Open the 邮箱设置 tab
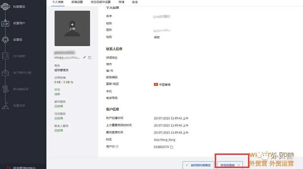This screenshot has height=169, width=303. [77, 2]
